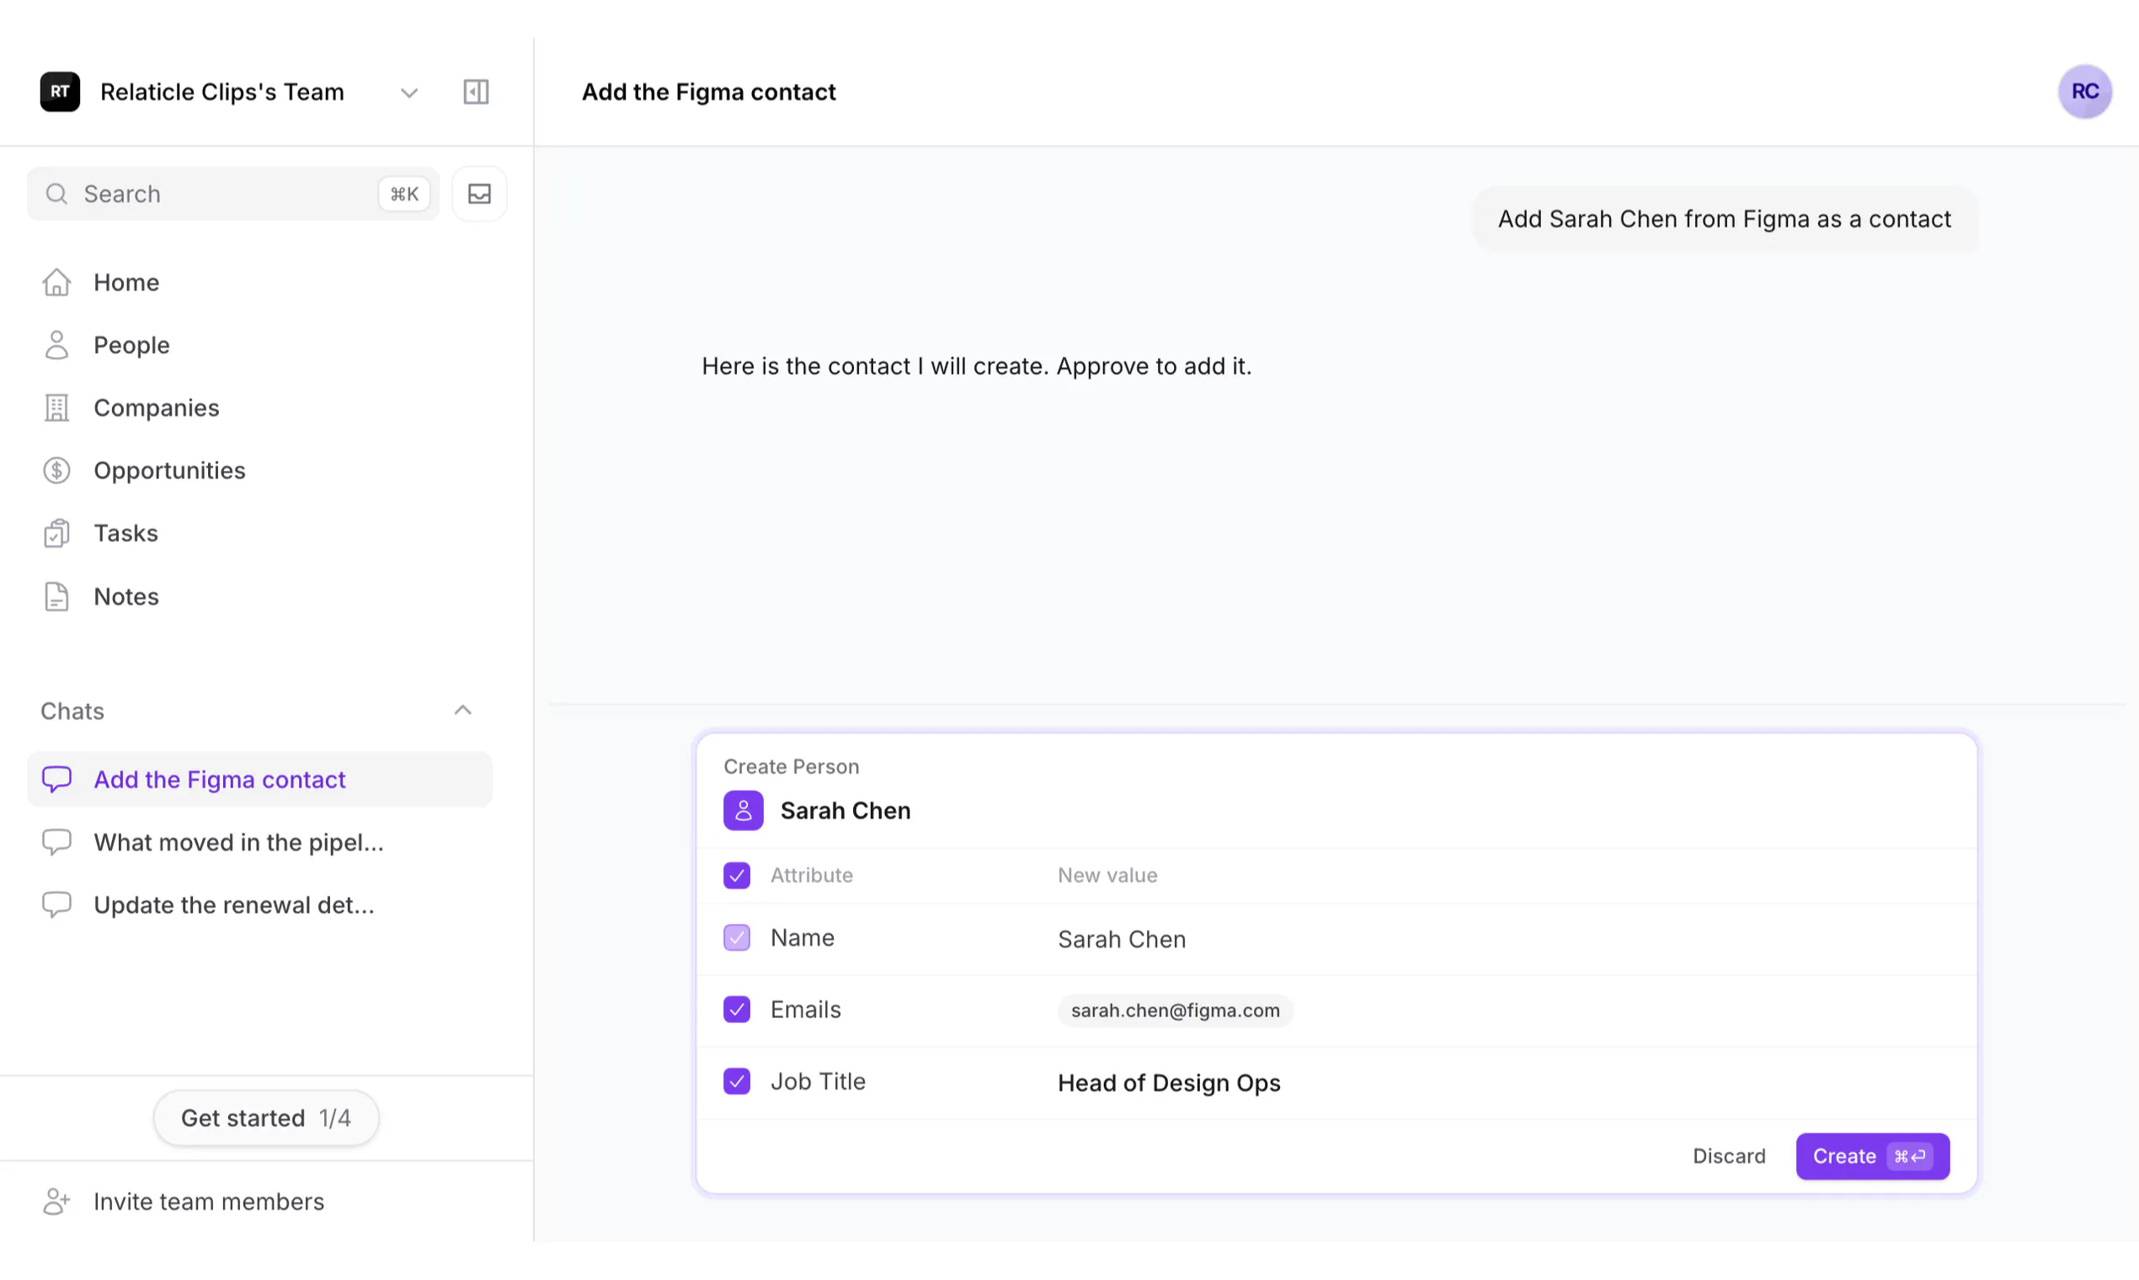This screenshot has width=2139, height=1280.
Task: Click chat bubble icon for Figma contact chat
Action: point(57,779)
